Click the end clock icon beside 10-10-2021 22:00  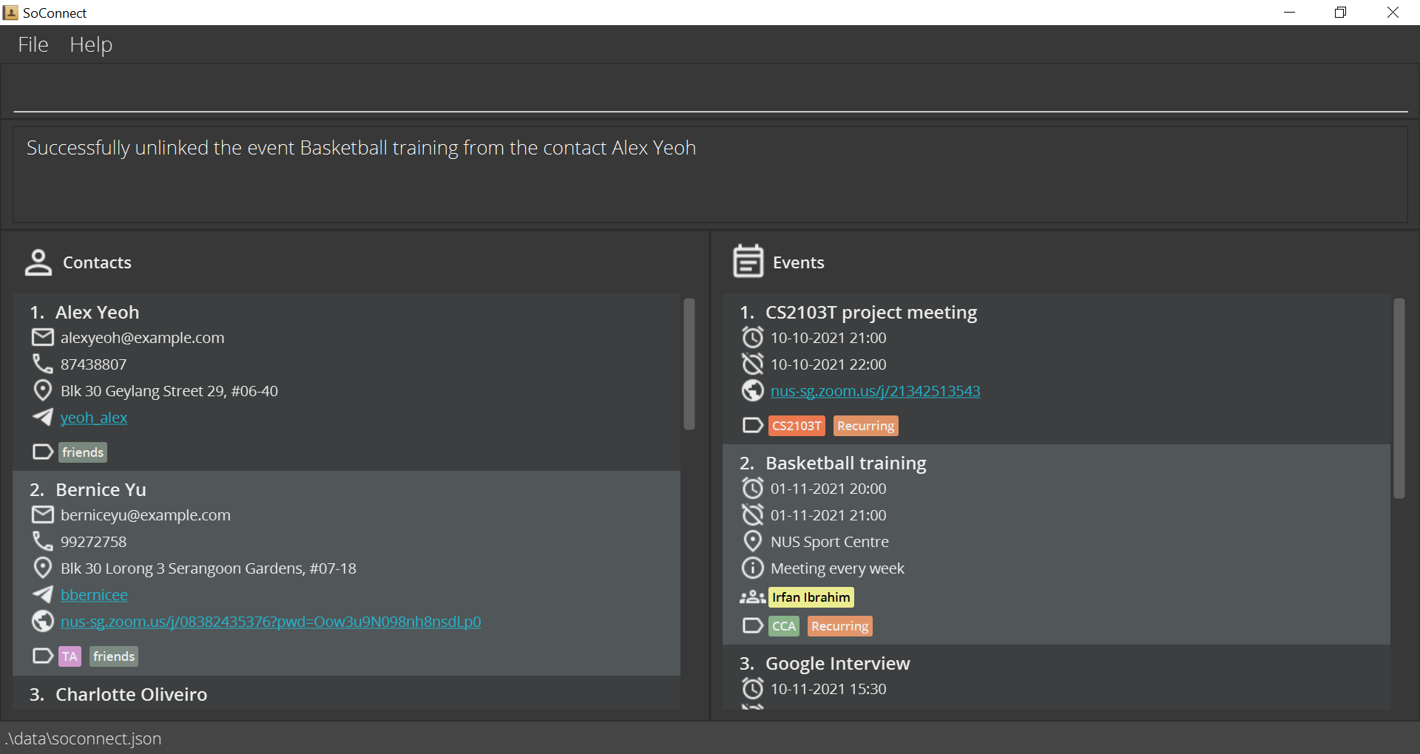click(x=753, y=364)
